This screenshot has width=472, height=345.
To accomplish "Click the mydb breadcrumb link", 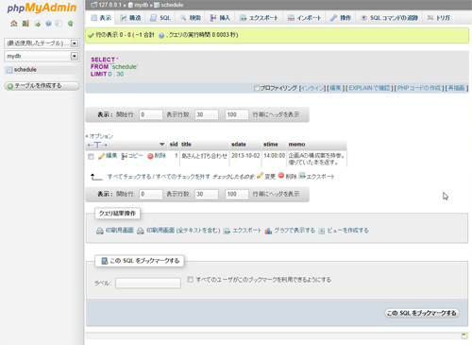I will (141, 5).
